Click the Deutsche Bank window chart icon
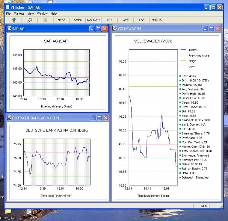 (x=9, y=118)
